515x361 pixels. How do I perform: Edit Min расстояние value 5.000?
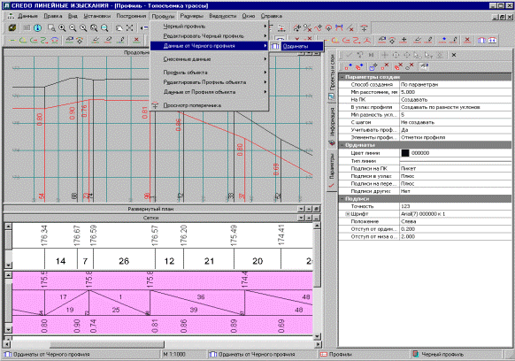[455, 92]
